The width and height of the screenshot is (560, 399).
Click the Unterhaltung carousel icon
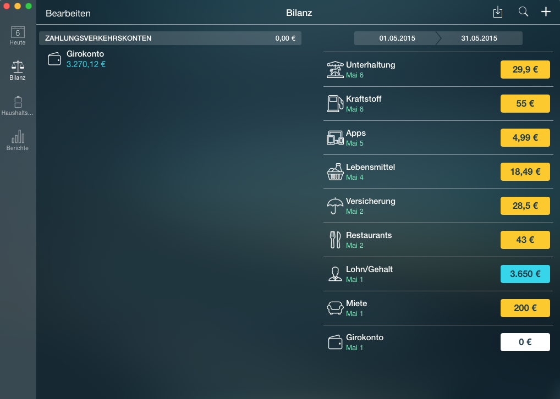point(335,70)
